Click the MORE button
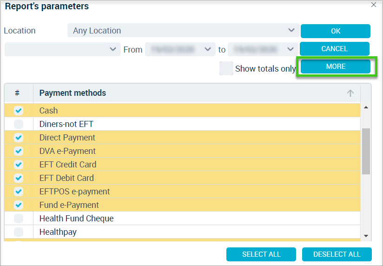This screenshot has width=383, height=266. [x=336, y=66]
